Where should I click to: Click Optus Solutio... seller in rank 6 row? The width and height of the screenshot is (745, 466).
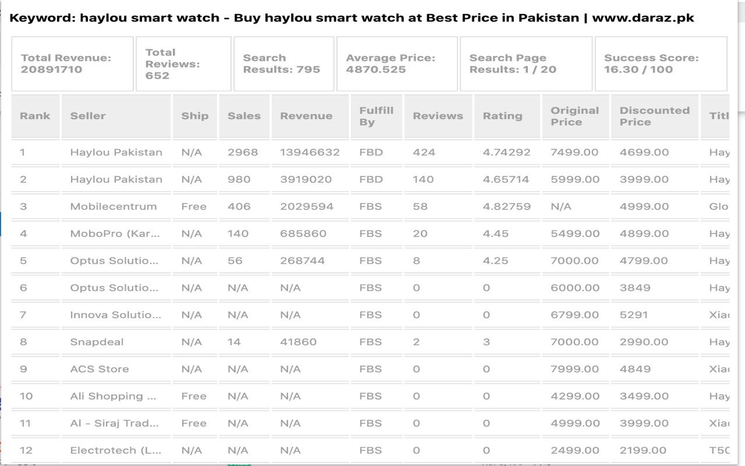coord(114,288)
